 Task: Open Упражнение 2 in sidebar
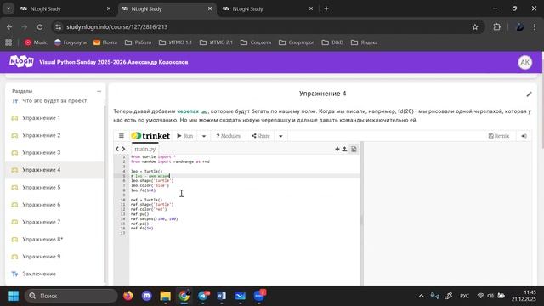(42, 135)
